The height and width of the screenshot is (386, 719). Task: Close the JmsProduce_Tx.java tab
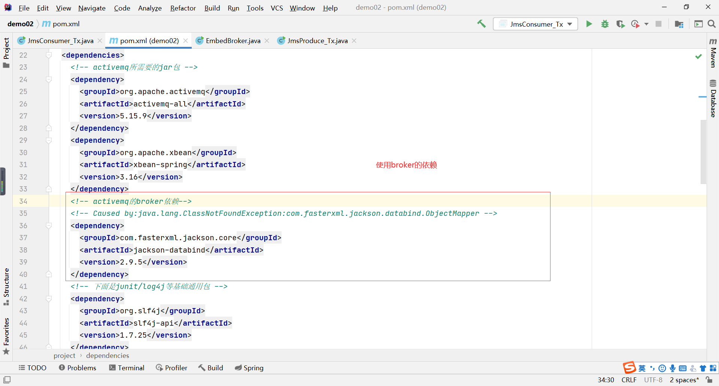coord(354,40)
